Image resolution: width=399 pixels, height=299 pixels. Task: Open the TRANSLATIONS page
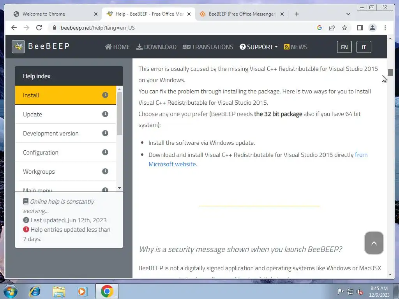pyautogui.click(x=208, y=47)
